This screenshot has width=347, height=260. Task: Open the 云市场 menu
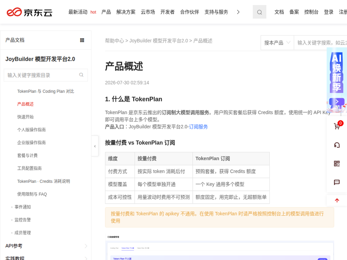point(148,12)
